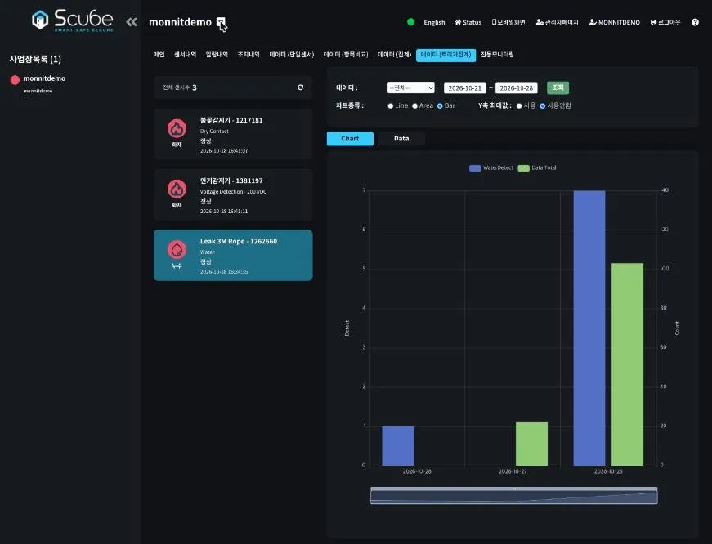712x544 pixels.
Task: Choose the 사용안함 Y-axis max radio
Action: [x=542, y=105]
